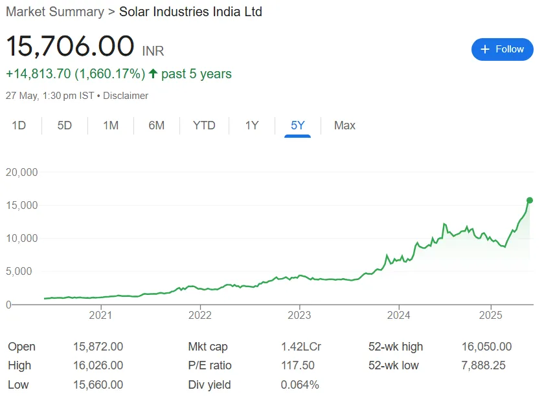Select the 1D time range tab

19,125
